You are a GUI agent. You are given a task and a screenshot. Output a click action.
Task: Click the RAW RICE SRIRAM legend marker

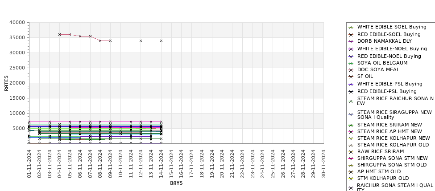point(351,152)
